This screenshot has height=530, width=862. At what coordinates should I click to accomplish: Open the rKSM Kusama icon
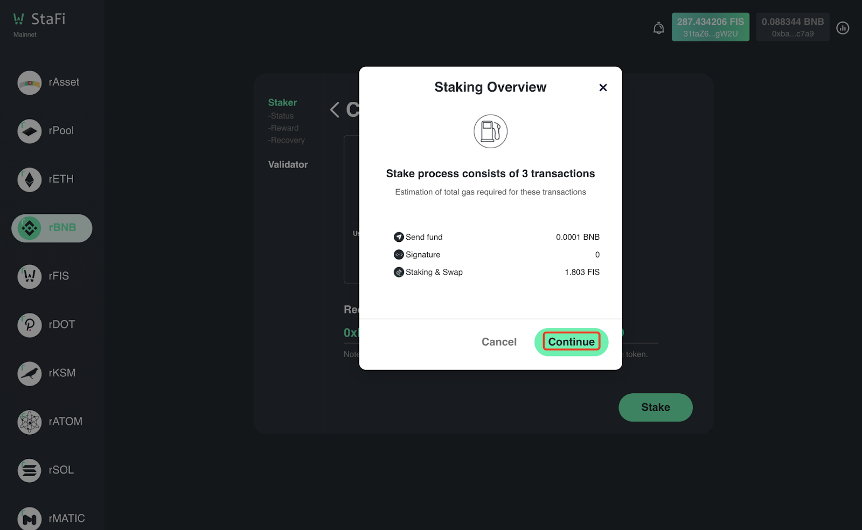tap(30, 374)
